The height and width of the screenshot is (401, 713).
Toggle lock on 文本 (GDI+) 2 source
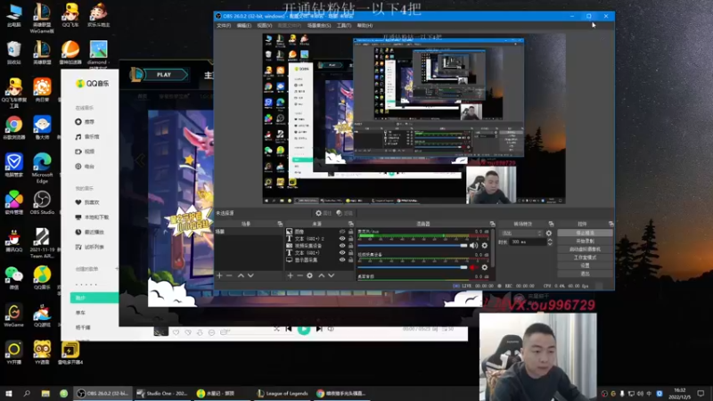tap(350, 239)
